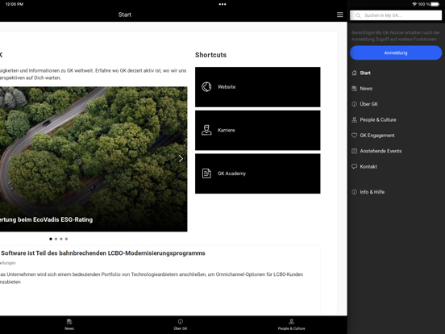The image size is (445, 334).
Task: Click the GK Engagement heart icon
Action: pyautogui.click(x=354, y=136)
